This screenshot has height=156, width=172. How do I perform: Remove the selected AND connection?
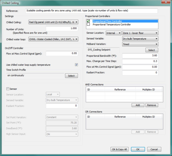(x=152, y=105)
